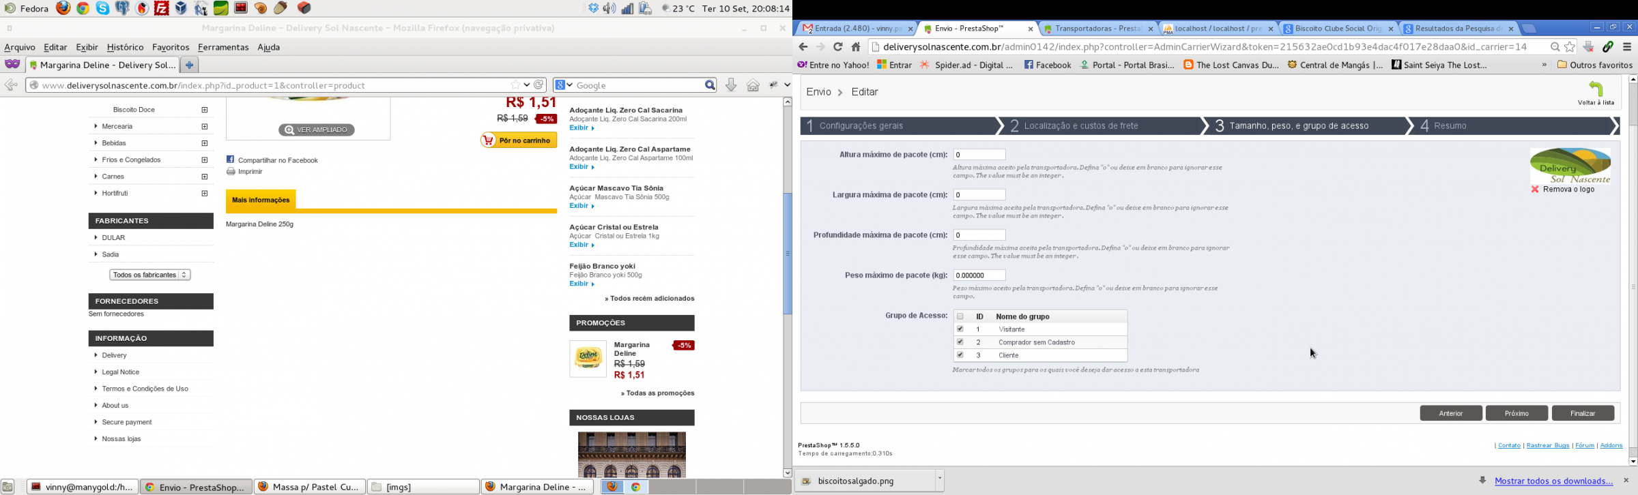Go to wizard step 1 Configurações gerais

point(898,126)
